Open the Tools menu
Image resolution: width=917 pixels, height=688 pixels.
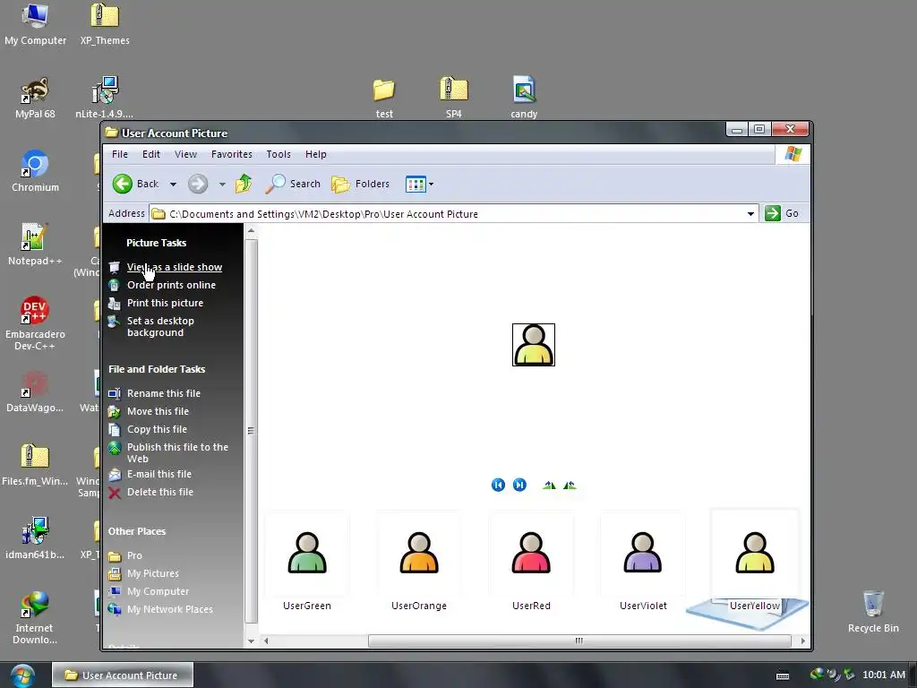pyautogui.click(x=279, y=154)
